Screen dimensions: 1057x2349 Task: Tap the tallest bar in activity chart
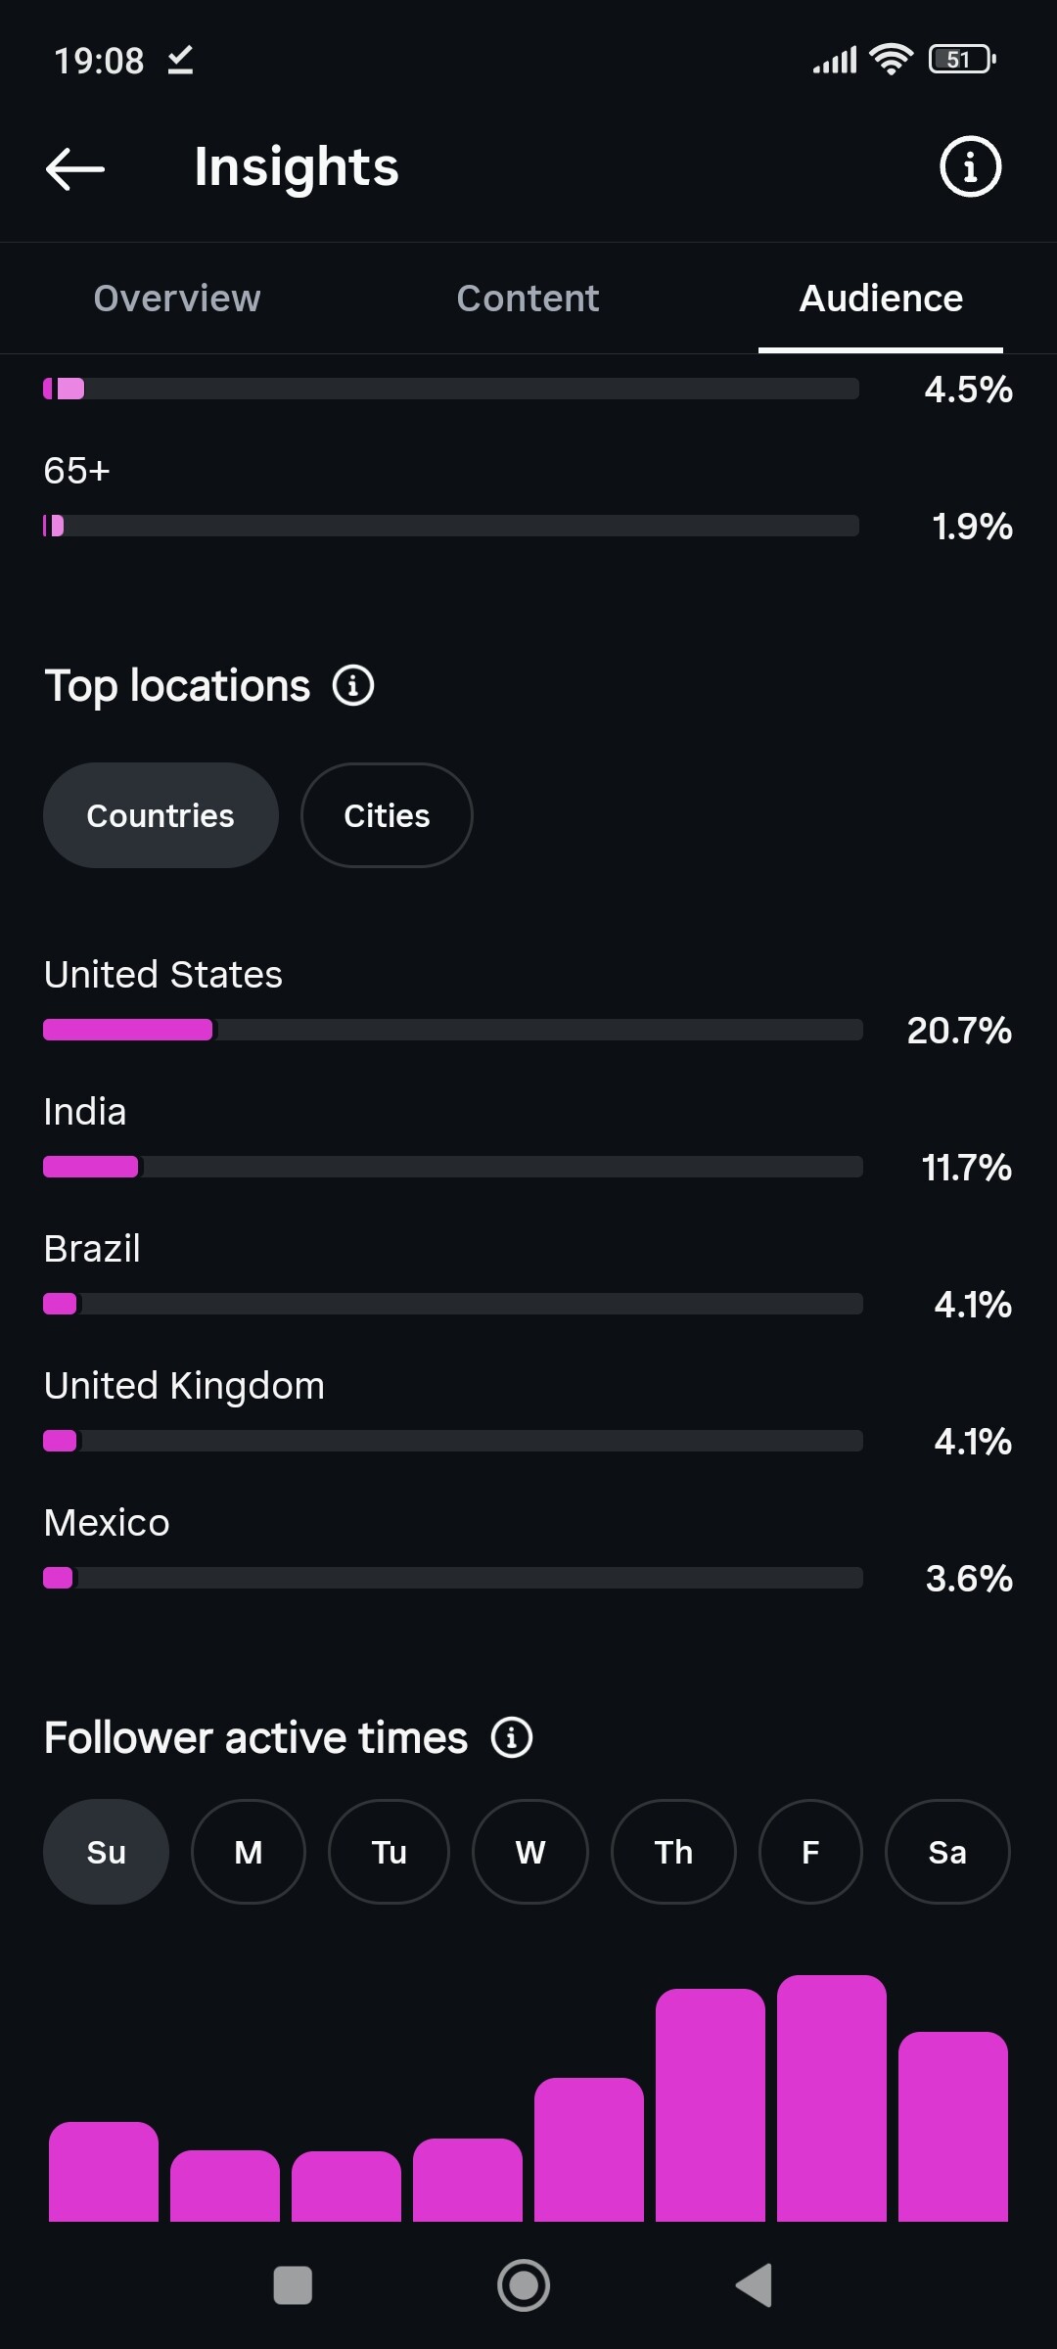[x=832, y=2098]
